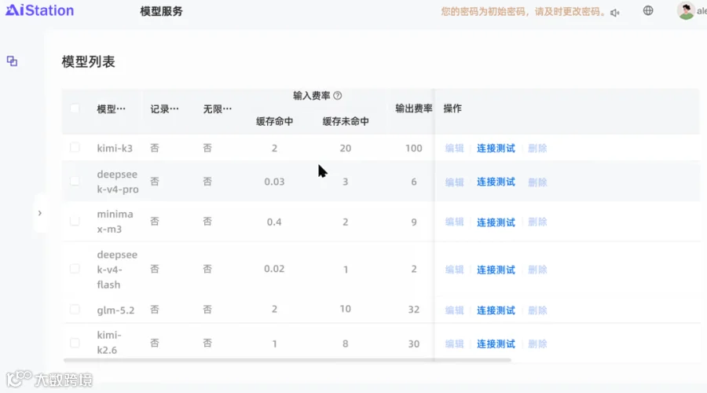Click the sidebar model service icon

[12, 61]
